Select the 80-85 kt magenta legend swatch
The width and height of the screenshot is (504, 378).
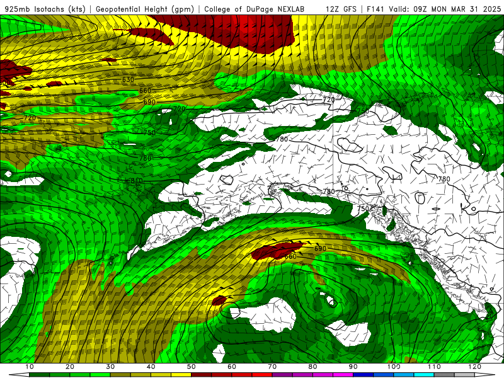[x=323, y=375]
